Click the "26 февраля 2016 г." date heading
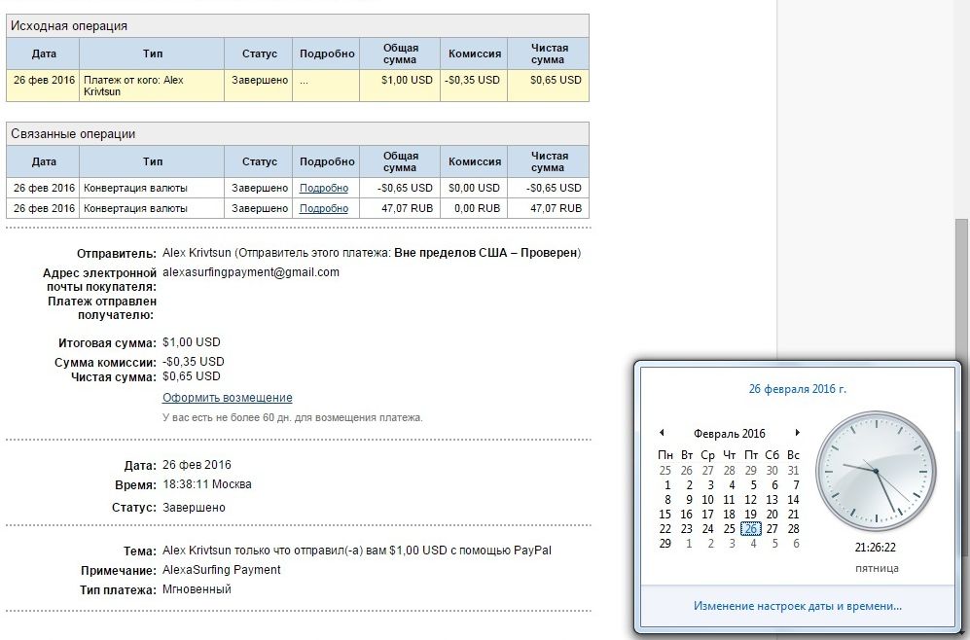970x640 pixels. (x=798, y=389)
